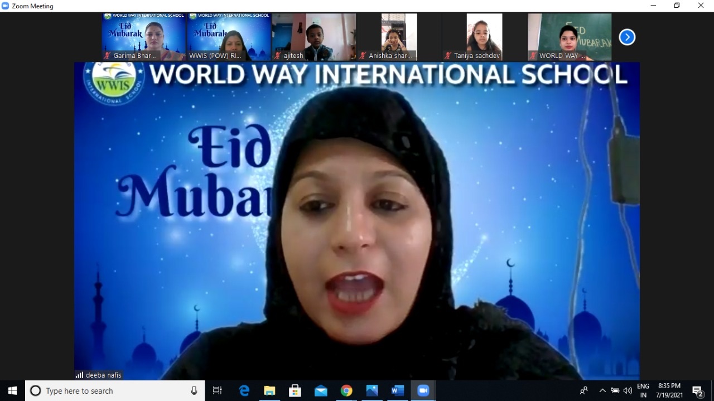Open the volume control in the tray

tap(628, 391)
